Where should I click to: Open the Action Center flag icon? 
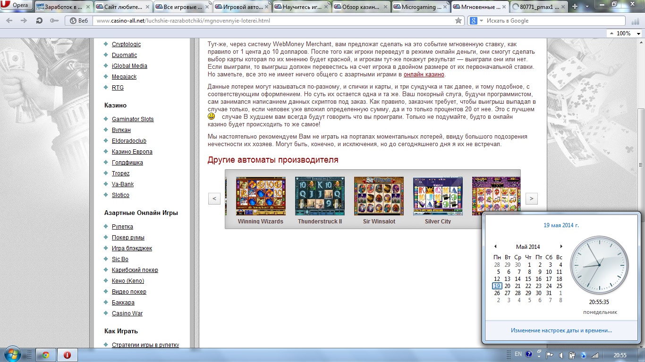click(550, 355)
